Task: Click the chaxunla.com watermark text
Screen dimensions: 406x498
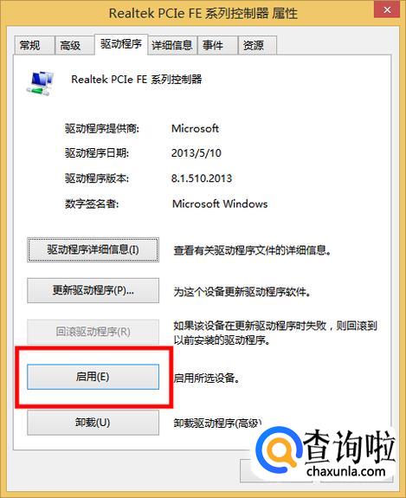Action: coord(345,471)
